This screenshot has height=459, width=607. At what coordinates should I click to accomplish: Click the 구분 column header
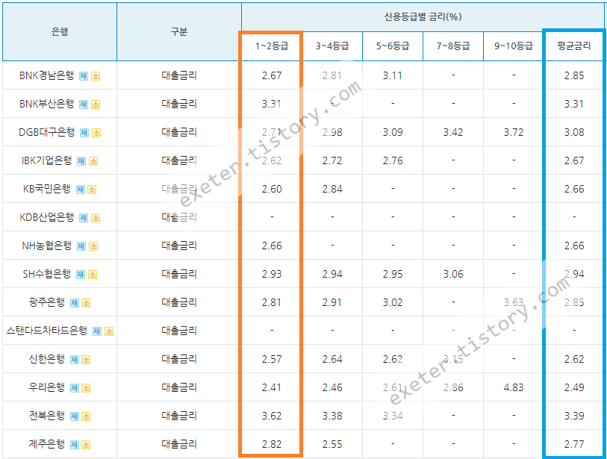179,31
